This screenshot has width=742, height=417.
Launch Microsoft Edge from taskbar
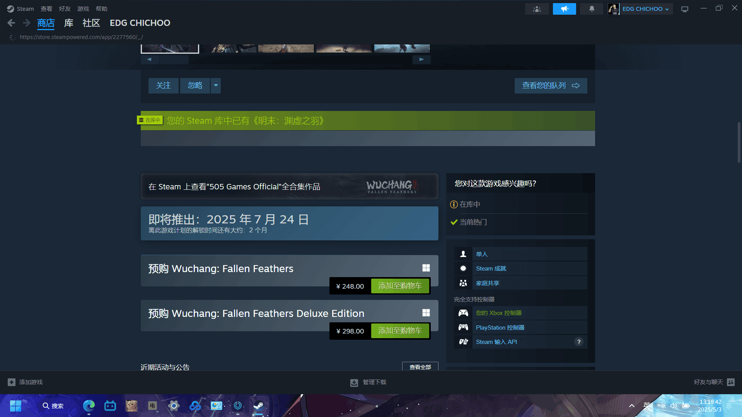pyautogui.click(x=89, y=405)
